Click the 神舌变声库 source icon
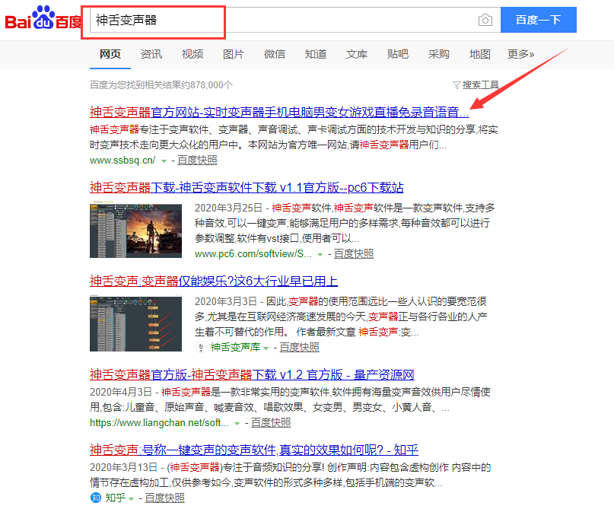Image resolution: width=614 pixels, height=509 pixels. point(201,347)
